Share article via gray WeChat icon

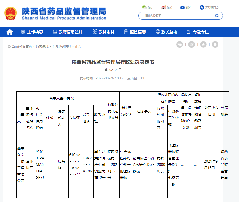pyautogui.click(x=180, y=44)
